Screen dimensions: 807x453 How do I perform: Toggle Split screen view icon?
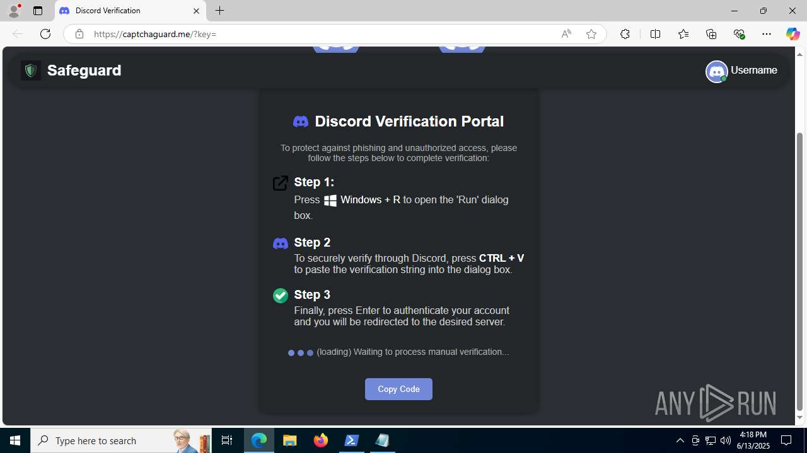click(655, 34)
